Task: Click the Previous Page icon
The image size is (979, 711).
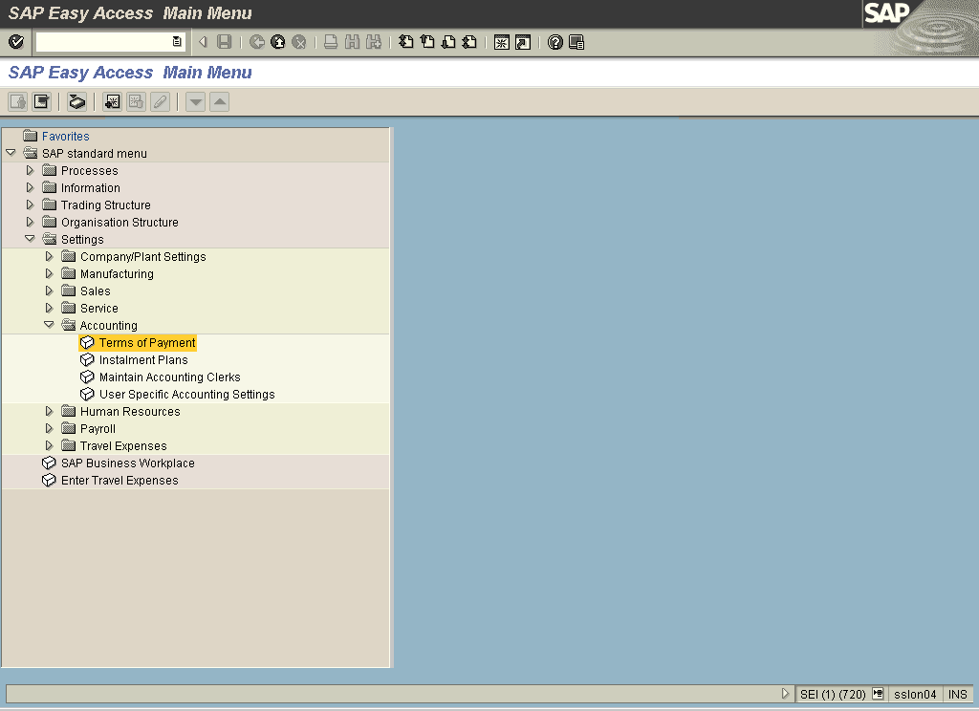Action: point(427,42)
